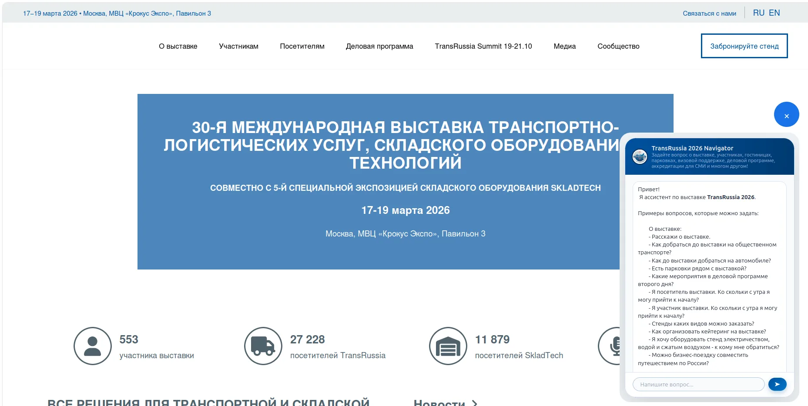Click the warehouse icon beside 11 879
This screenshot has height=406, width=808.
pyautogui.click(x=448, y=346)
